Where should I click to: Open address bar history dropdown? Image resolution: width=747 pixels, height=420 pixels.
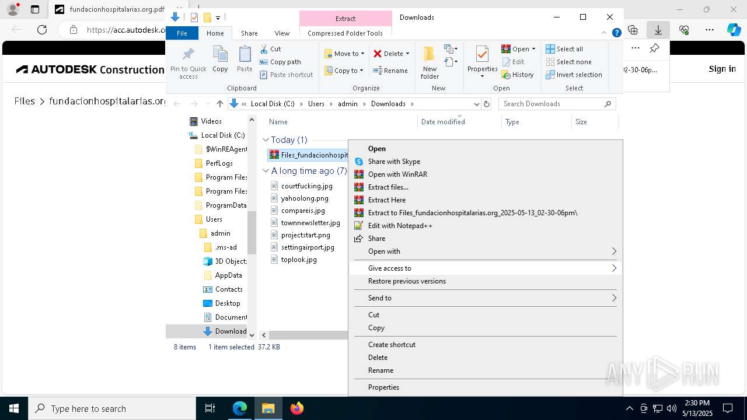[477, 104]
